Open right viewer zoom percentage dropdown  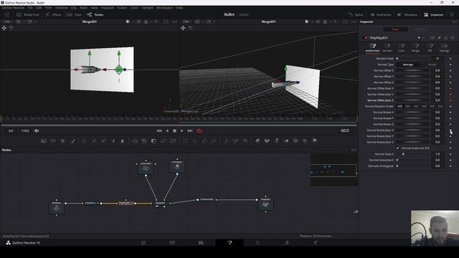tap(186, 21)
